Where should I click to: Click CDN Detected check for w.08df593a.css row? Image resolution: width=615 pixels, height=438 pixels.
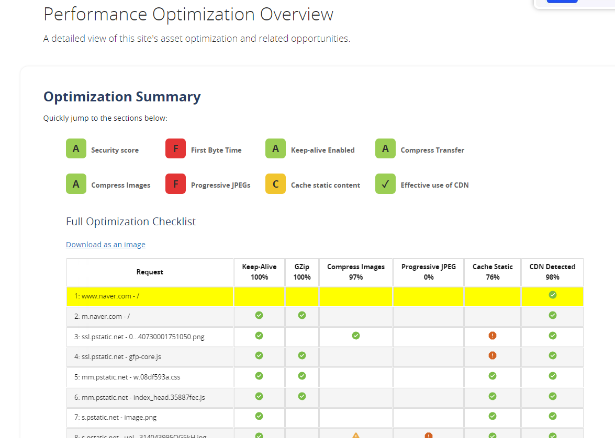click(x=553, y=376)
